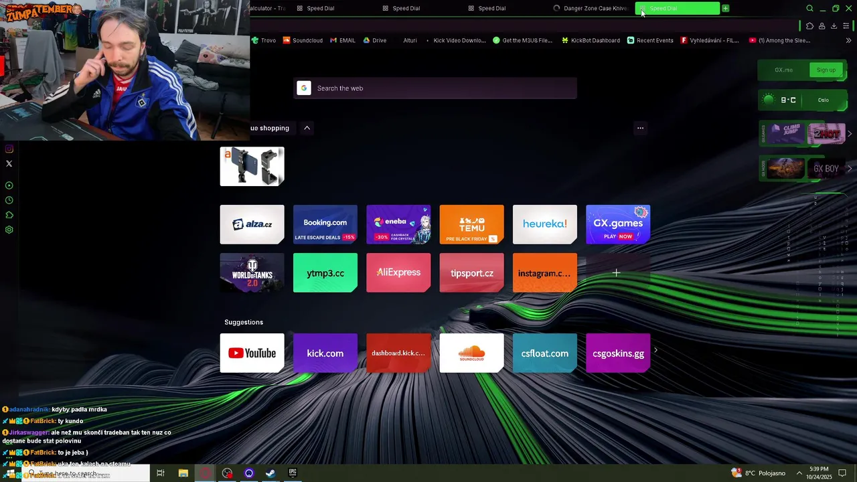This screenshot has width=857, height=482.
Task: Open the notification center icon in tray
Action: coord(843,473)
